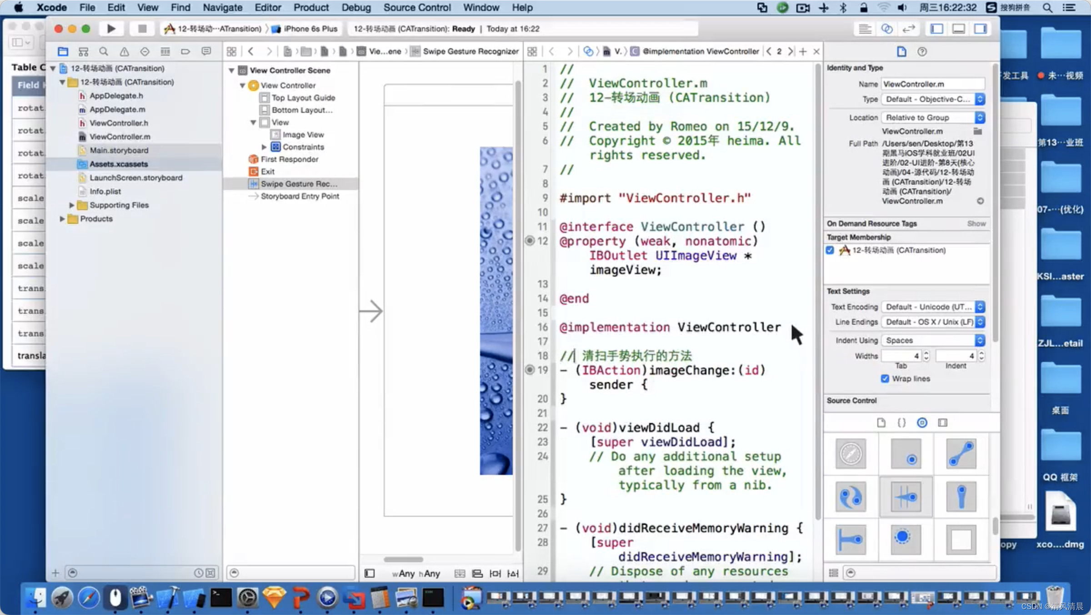Viewport: 1091px width, 615px height.
Task: Select Source Control menu item
Action: [417, 7]
